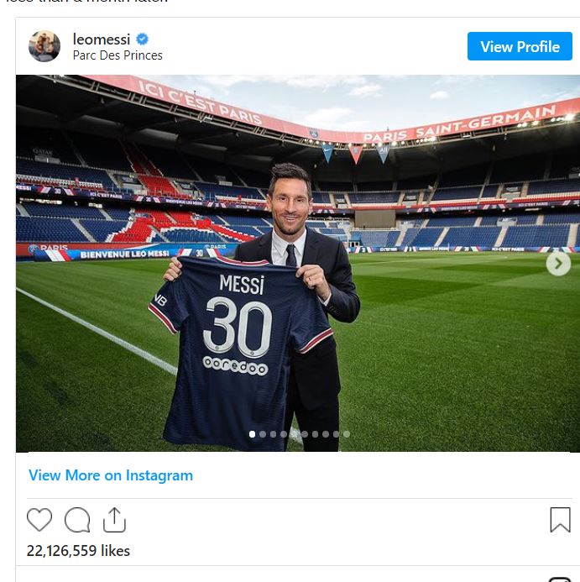Open the View More on Instagram link
This screenshot has width=580, height=582.
click(111, 475)
